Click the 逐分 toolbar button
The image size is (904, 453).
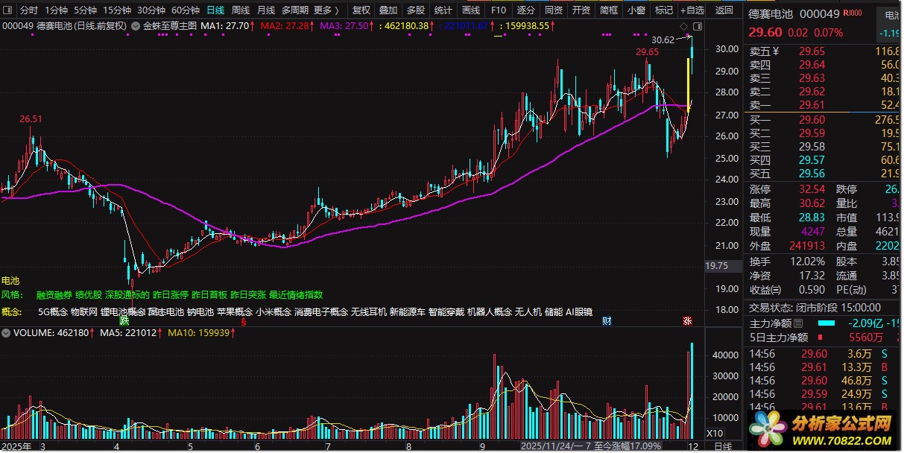coord(526,10)
